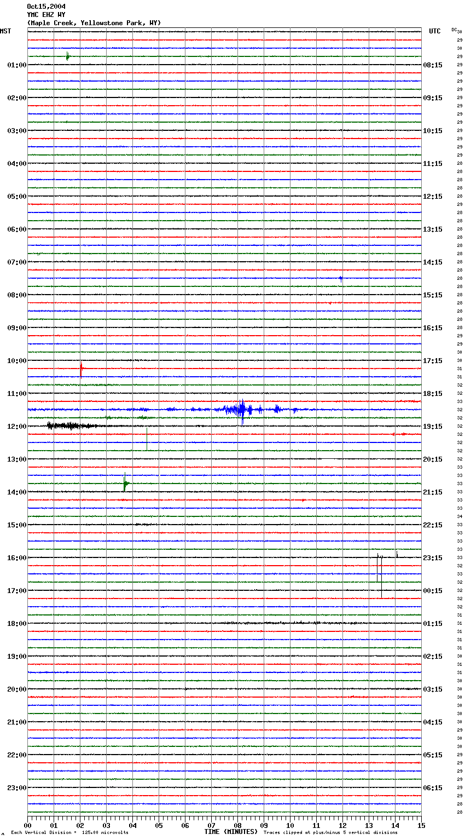Select the 16:00 MST time label
This screenshot has width=465, height=840.
17,558
